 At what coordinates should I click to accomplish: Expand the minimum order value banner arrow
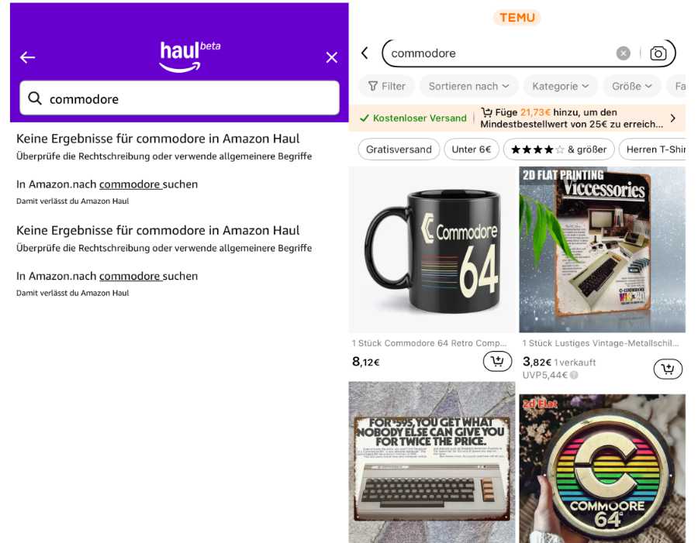tap(672, 118)
